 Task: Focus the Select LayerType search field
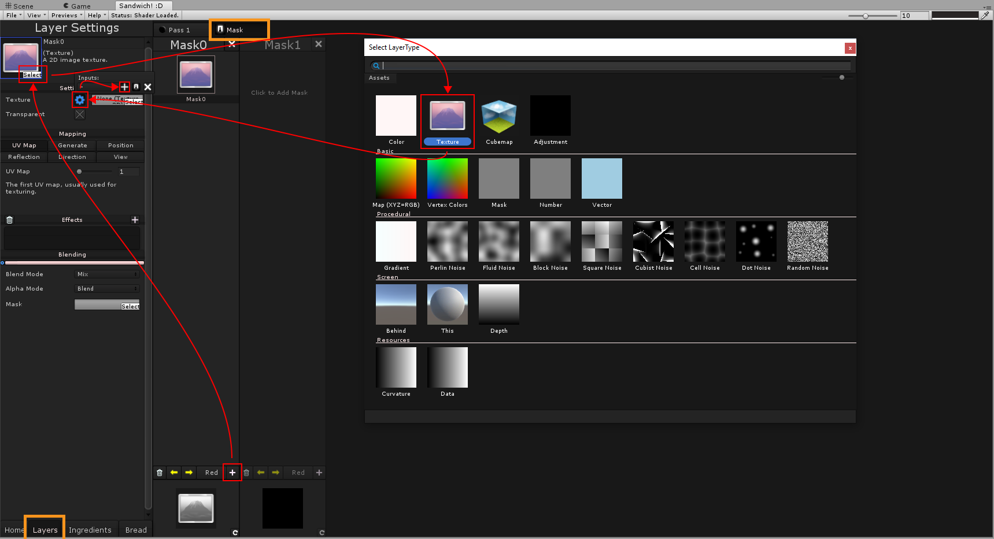pos(610,66)
